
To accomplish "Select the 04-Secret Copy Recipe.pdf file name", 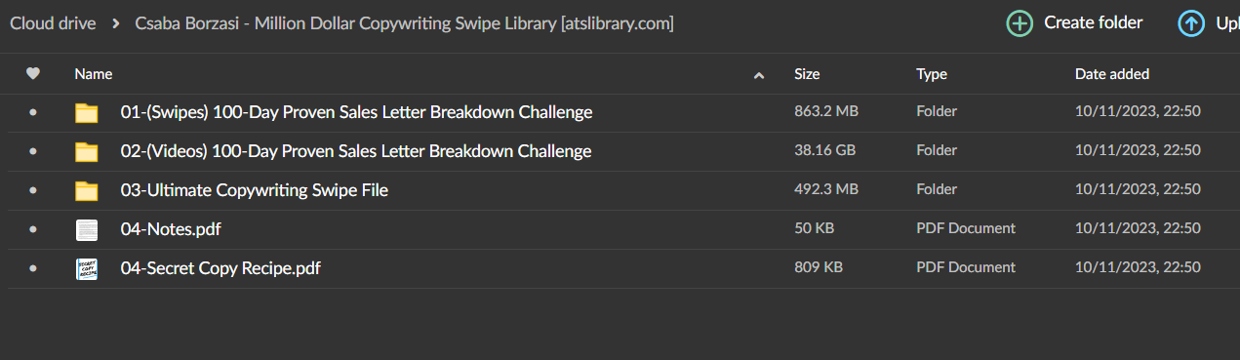I will click(220, 267).
